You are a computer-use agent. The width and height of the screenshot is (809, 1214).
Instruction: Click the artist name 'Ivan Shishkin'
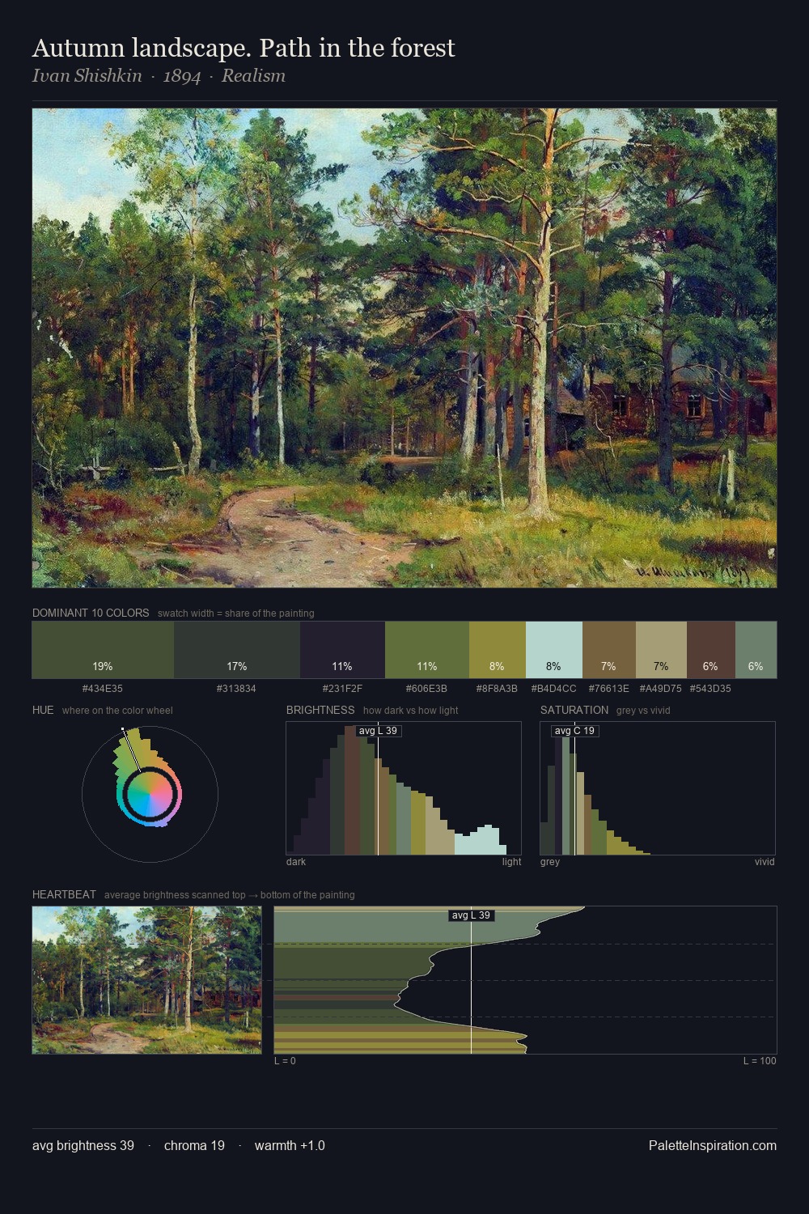click(87, 76)
